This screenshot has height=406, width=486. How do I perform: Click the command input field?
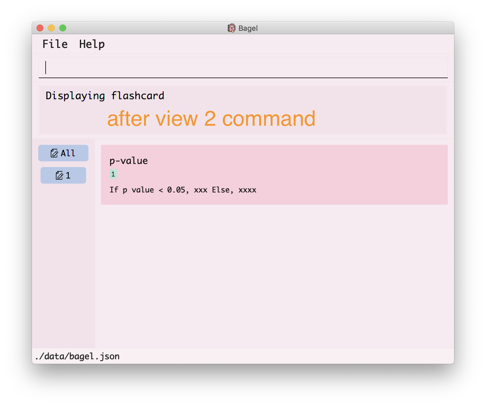243,68
